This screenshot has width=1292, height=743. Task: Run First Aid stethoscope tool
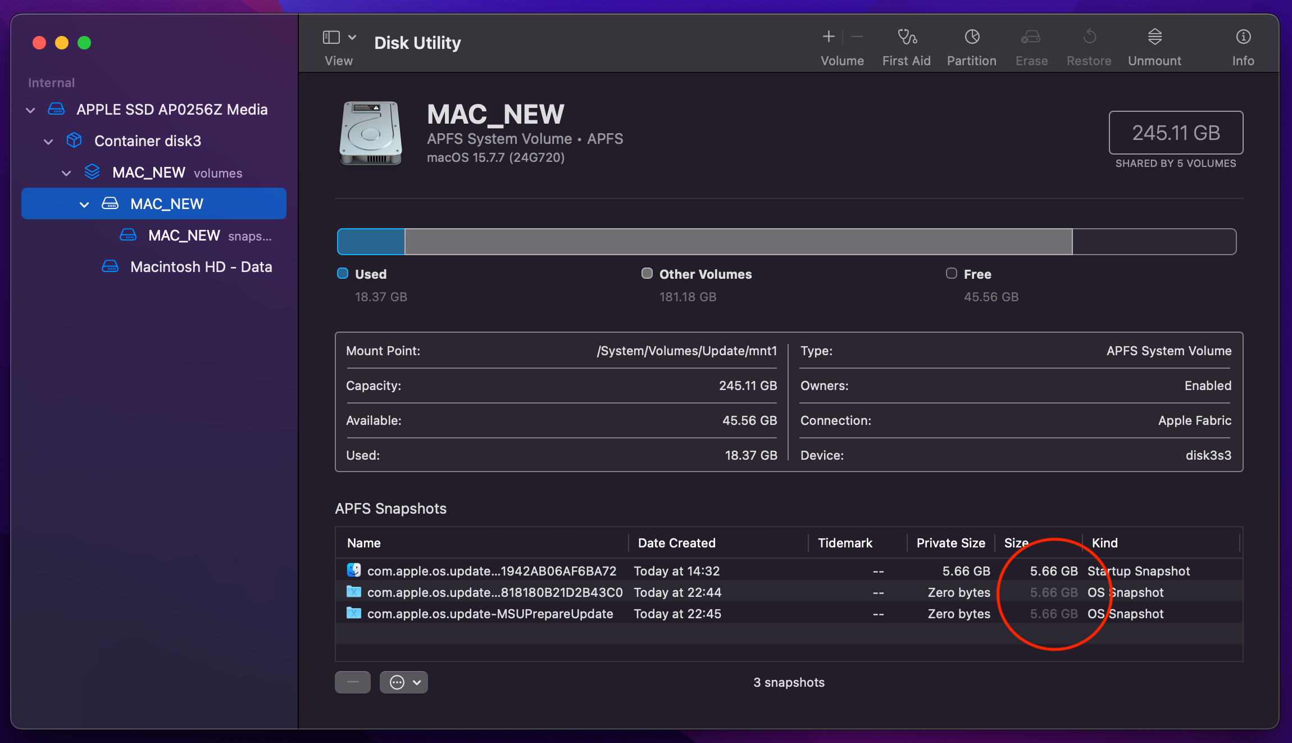pyautogui.click(x=907, y=37)
